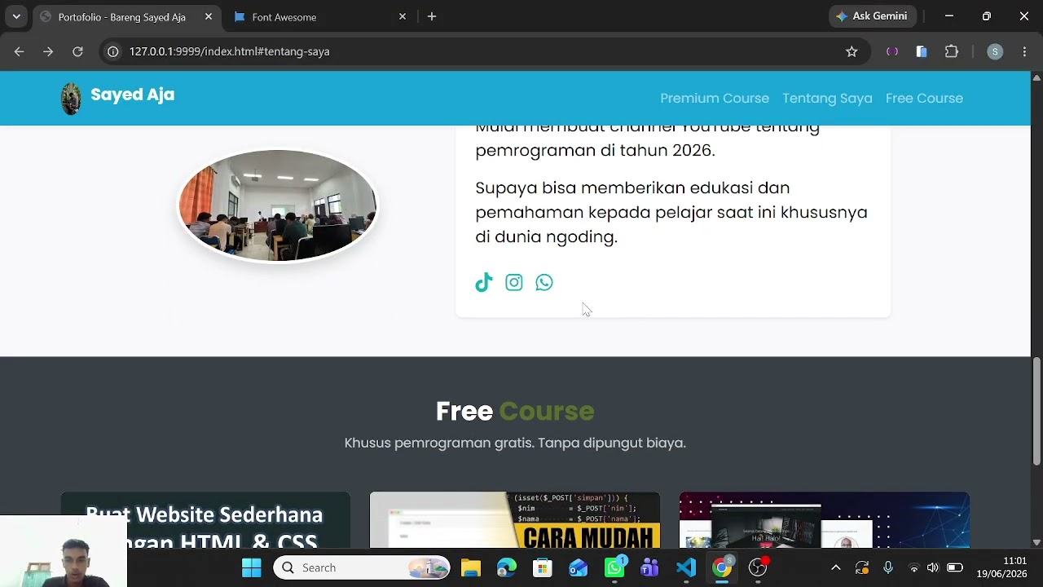This screenshot has width=1043, height=587.
Task: View site information icon in address bar
Action: 113,51
